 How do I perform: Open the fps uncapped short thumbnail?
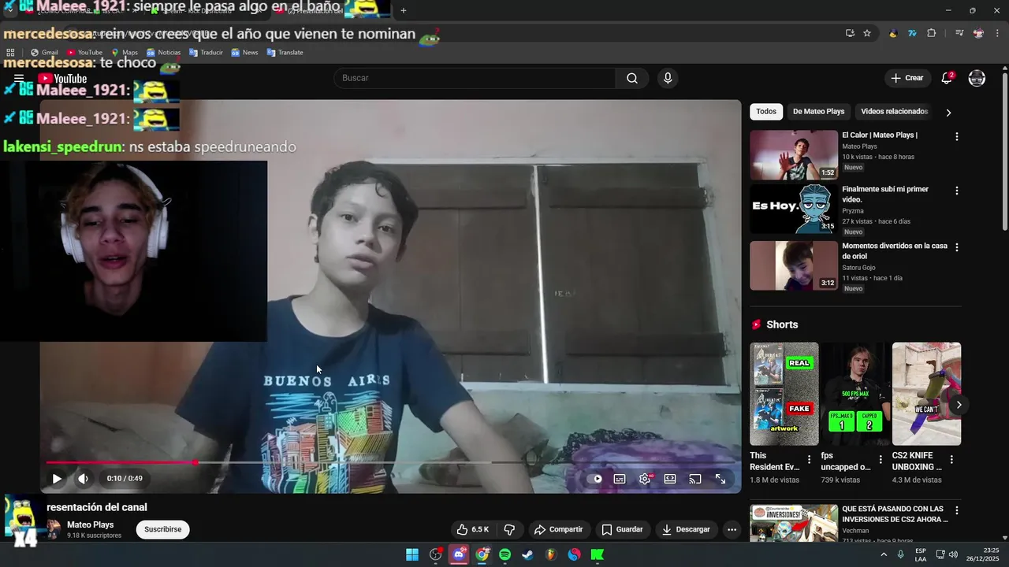pyautogui.click(x=855, y=394)
